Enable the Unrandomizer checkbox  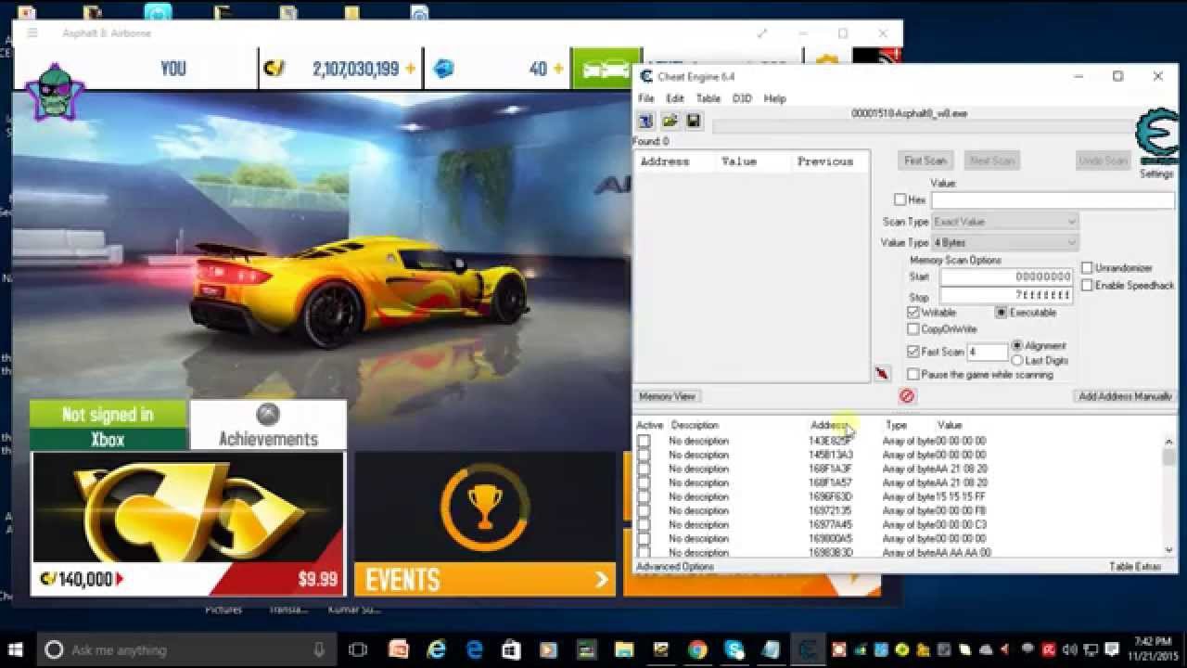(1087, 268)
